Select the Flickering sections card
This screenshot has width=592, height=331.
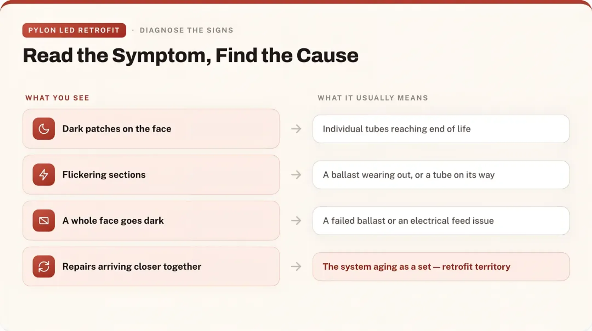click(151, 175)
